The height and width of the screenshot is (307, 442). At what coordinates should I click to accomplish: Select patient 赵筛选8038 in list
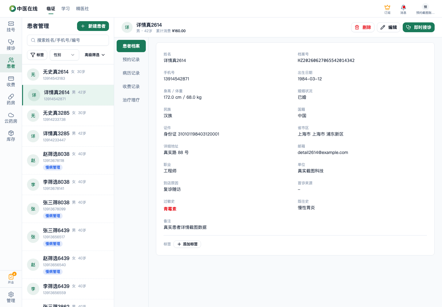point(68,160)
